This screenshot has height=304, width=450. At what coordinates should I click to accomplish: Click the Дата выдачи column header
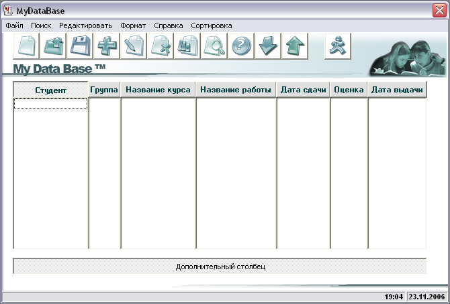pyautogui.click(x=397, y=89)
